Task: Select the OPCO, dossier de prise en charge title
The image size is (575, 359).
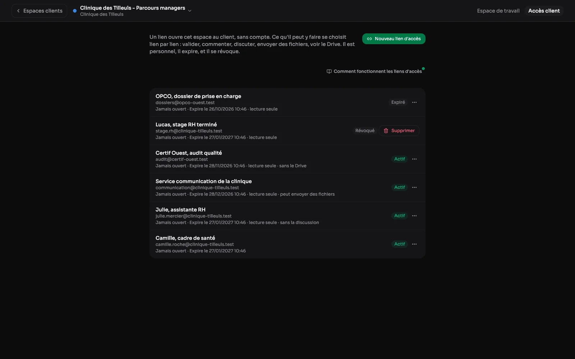Action: point(198,96)
